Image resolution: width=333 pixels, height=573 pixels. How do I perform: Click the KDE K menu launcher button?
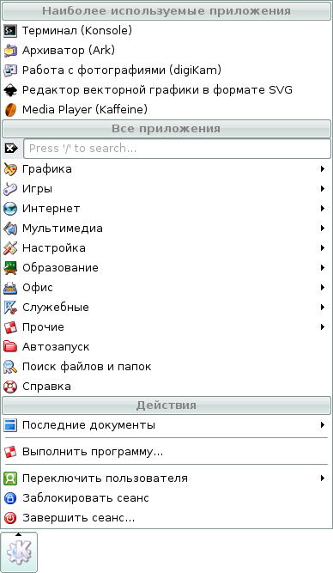click(19, 552)
